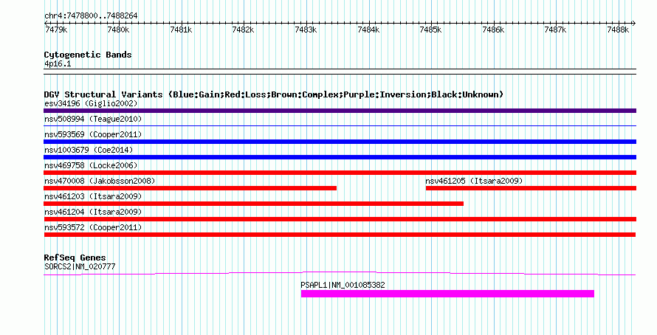The image size is (657, 335).
Task: Click the red nsv461203 loss bar
Action: [253, 204]
